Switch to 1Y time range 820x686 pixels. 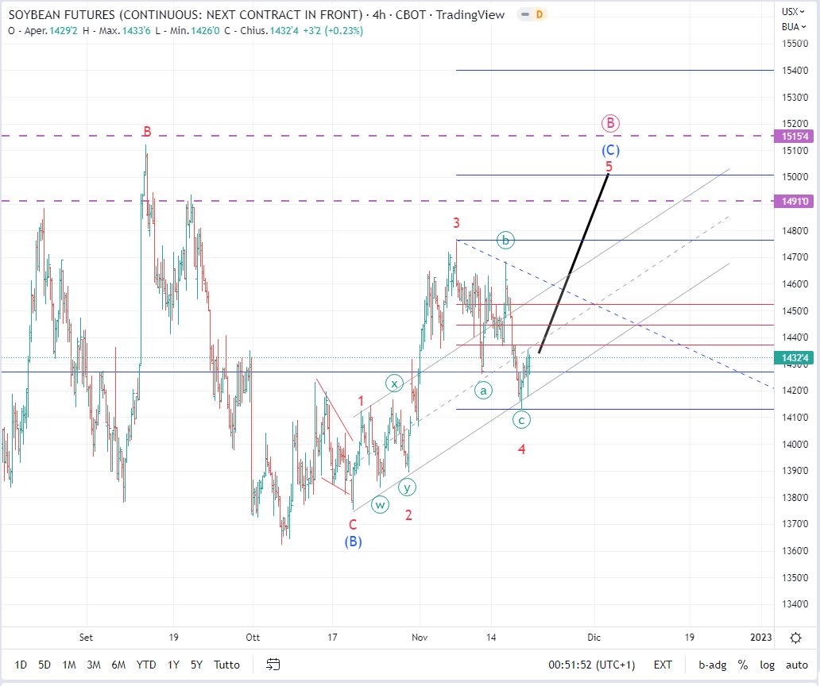pyautogui.click(x=174, y=665)
